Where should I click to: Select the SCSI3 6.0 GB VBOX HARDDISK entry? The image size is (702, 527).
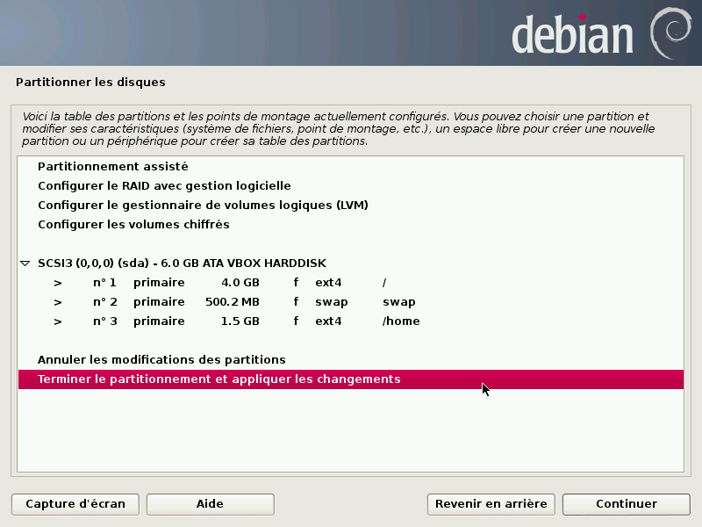182,263
